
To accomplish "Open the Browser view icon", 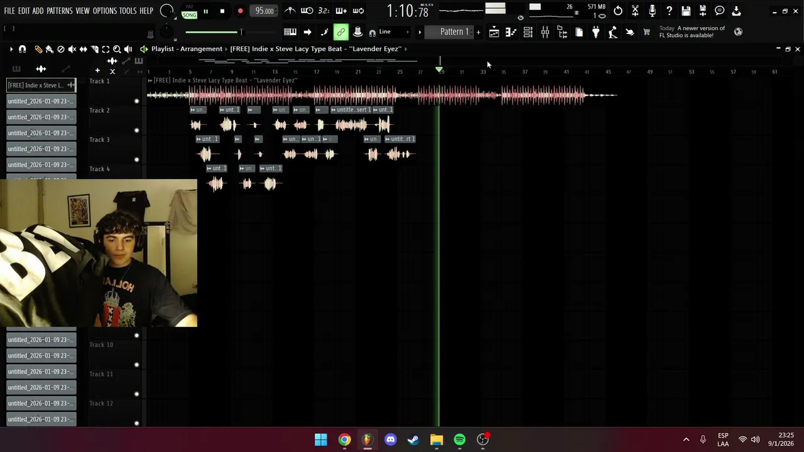I will click(562, 32).
